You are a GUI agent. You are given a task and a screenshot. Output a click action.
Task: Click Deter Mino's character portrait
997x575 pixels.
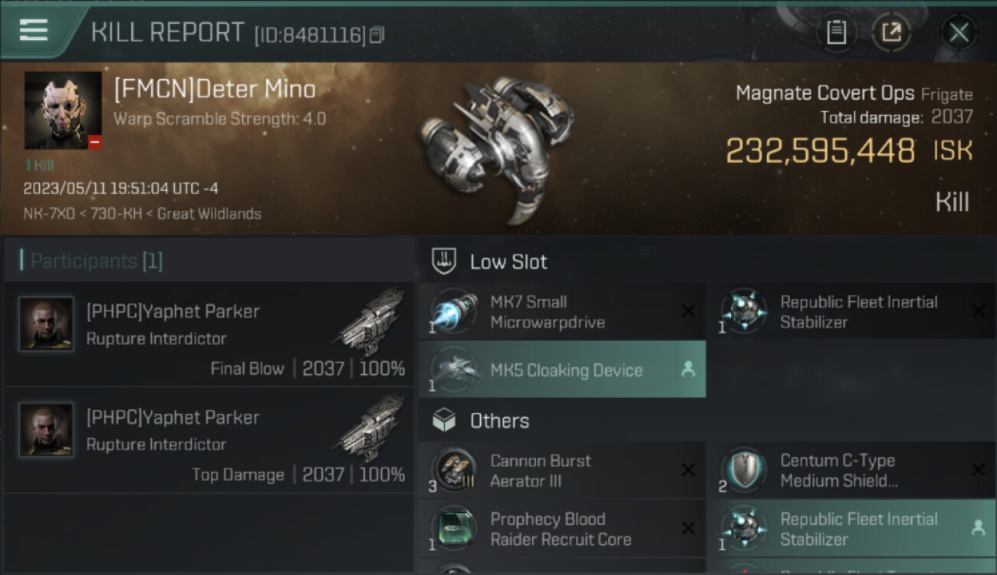[63, 110]
